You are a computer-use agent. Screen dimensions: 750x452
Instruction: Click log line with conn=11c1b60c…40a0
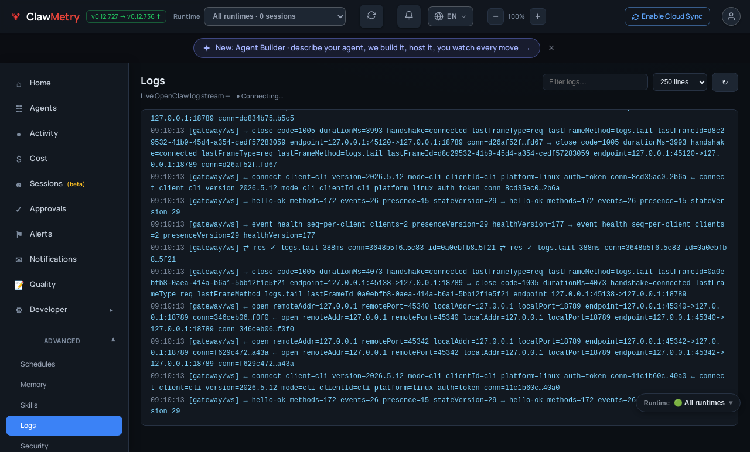[438, 382]
